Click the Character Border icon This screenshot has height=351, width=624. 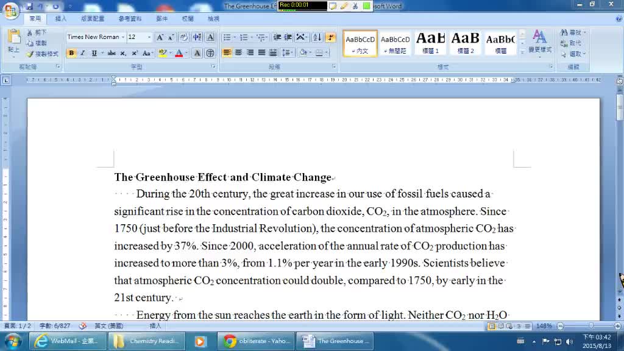[x=210, y=37]
